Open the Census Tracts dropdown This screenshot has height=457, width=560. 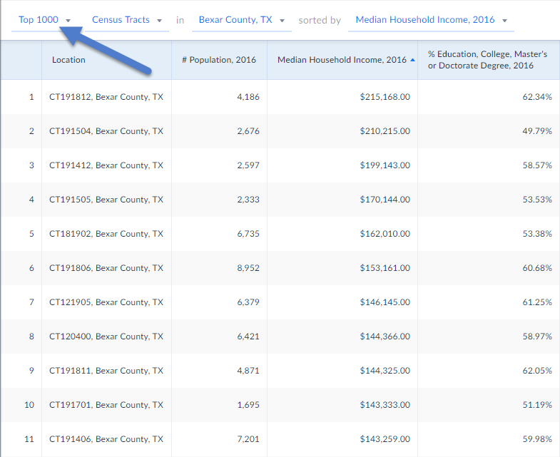click(x=127, y=20)
